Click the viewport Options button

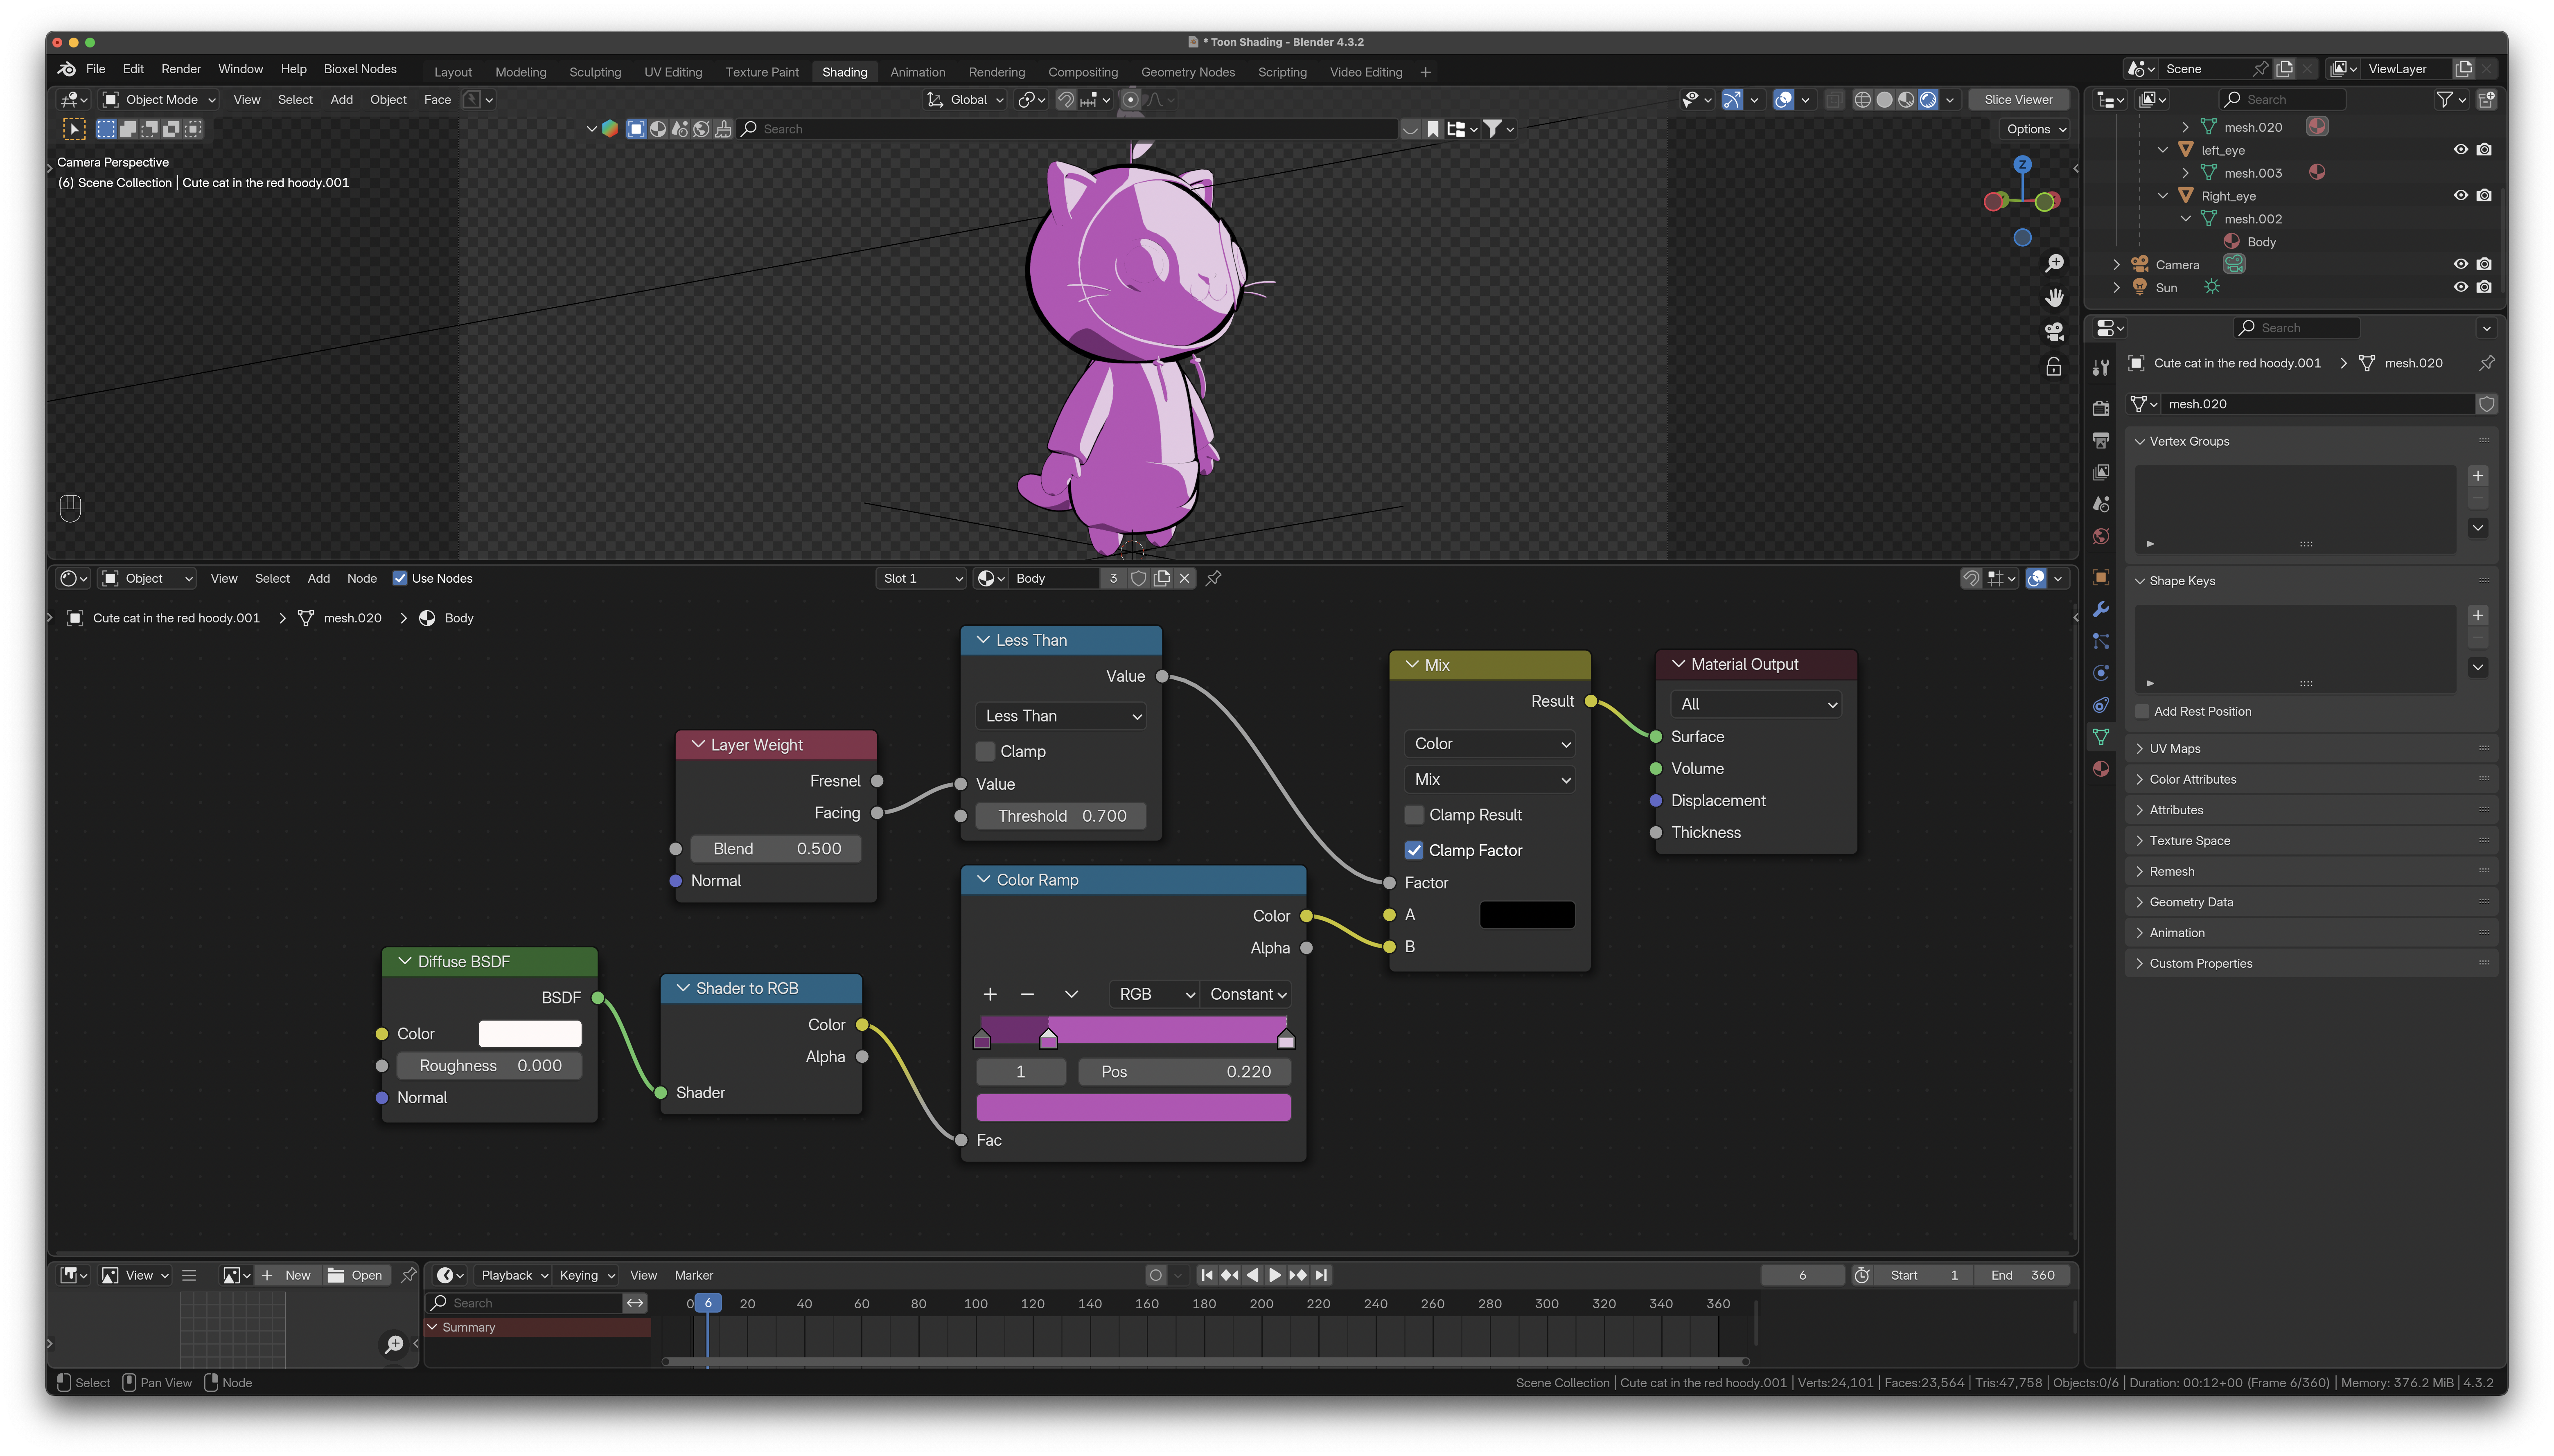pos(2035,129)
